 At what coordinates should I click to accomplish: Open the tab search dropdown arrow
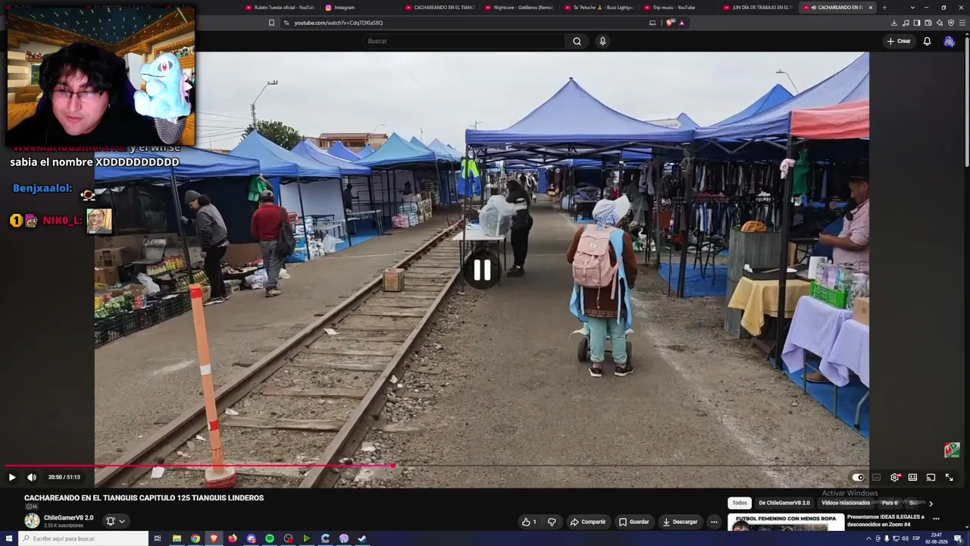(912, 8)
